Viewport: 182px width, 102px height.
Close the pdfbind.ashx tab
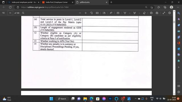pos(107,2)
